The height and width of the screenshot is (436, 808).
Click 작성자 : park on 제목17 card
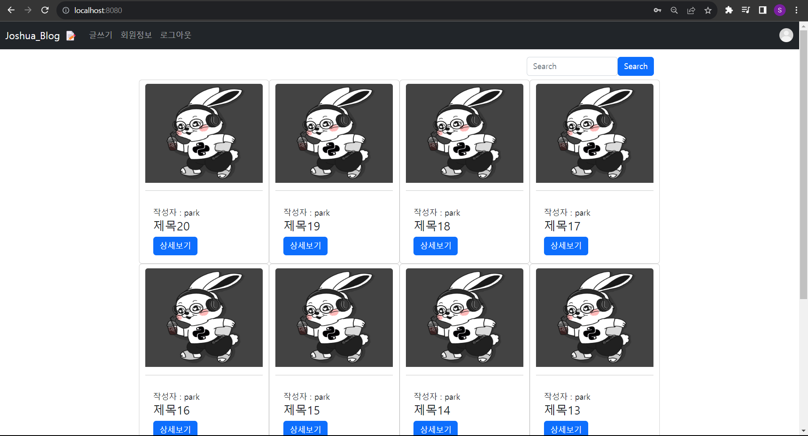567,212
